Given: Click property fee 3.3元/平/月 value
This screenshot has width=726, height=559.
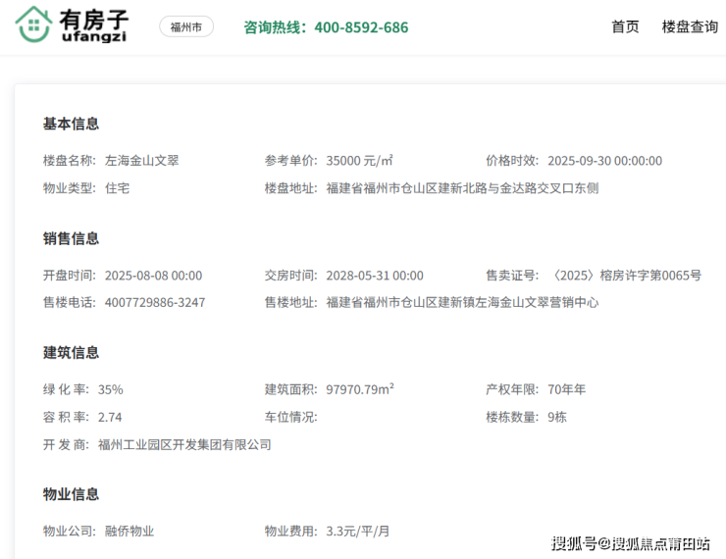Looking at the screenshot, I should [x=358, y=531].
